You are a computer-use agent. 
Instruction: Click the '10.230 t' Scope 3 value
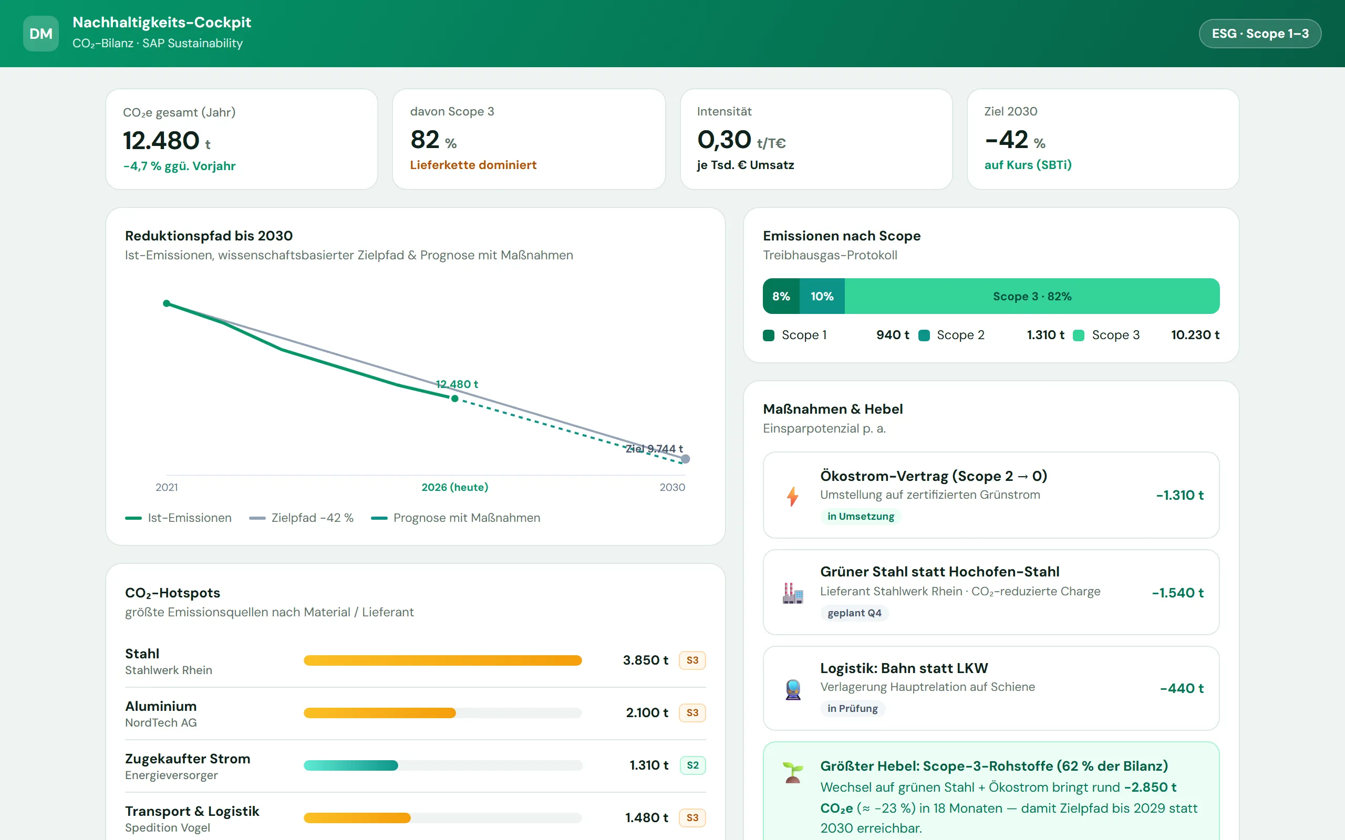(1195, 335)
